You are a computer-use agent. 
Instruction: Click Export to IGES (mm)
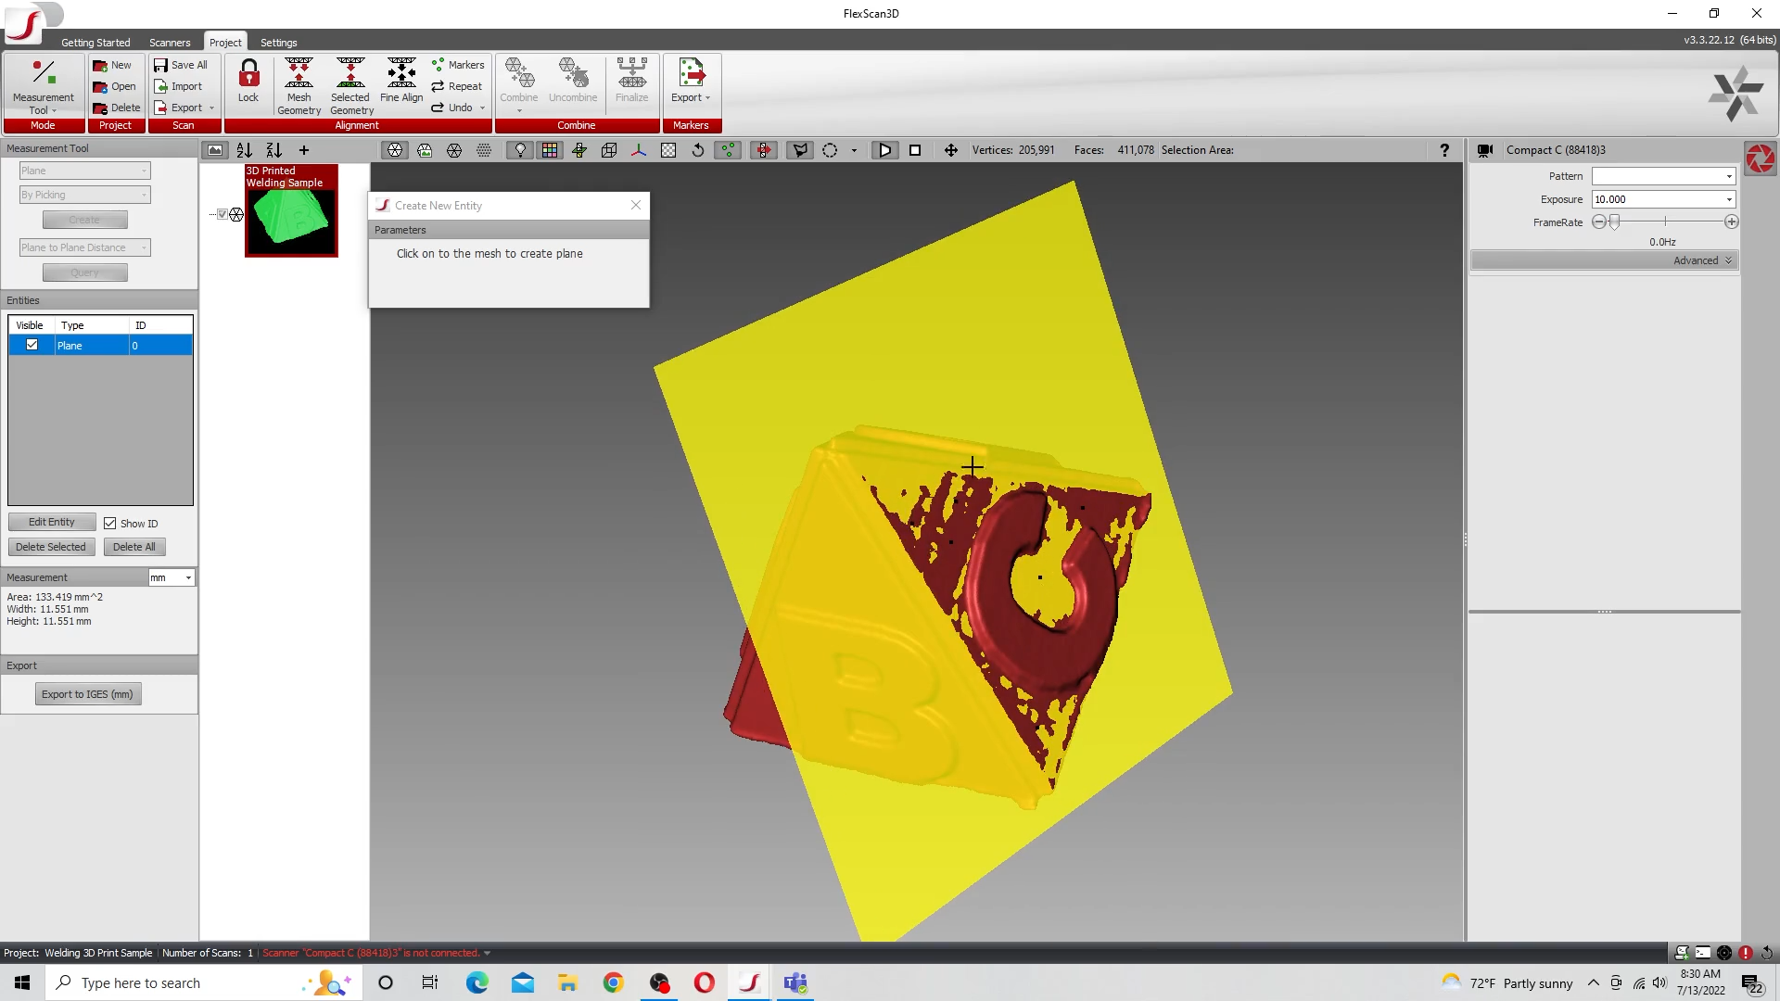pos(88,694)
